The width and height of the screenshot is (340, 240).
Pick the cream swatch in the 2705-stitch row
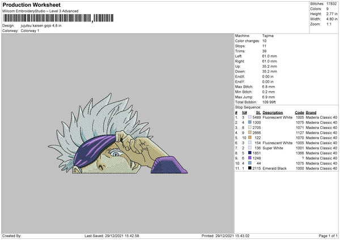point(250,127)
